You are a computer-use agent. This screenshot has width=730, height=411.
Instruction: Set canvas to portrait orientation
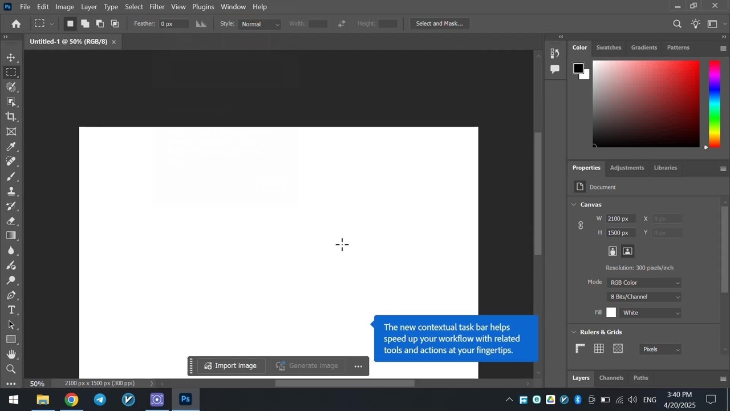(x=613, y=251)
